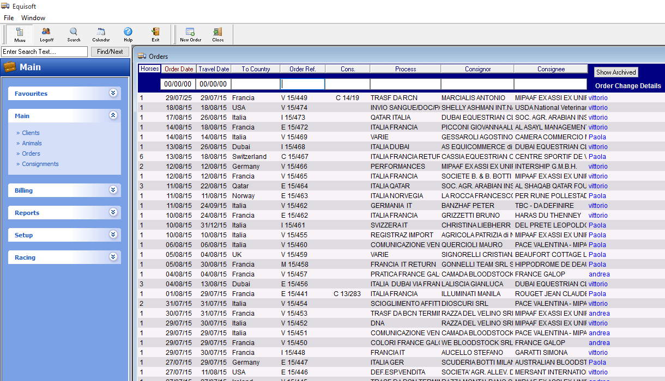
Task: Expand the Racing section
Action: [x=113, y=257]
